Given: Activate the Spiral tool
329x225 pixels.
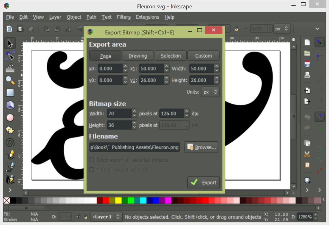Looking at the screenshot, I should pos(10,142).
